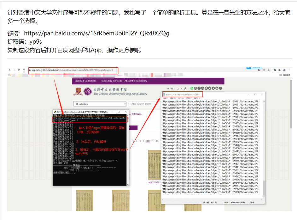Expand the All collections dropdown

[100, 104]
